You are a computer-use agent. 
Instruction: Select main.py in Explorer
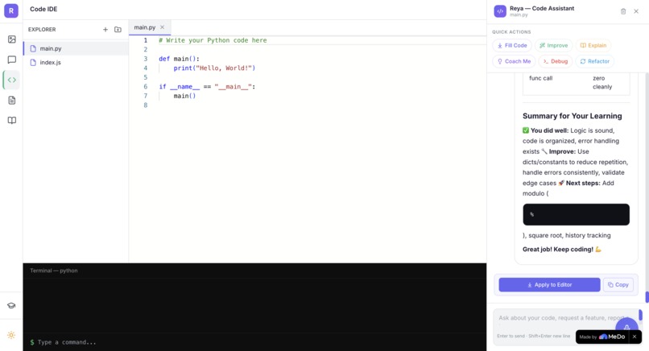pos(76,48)
